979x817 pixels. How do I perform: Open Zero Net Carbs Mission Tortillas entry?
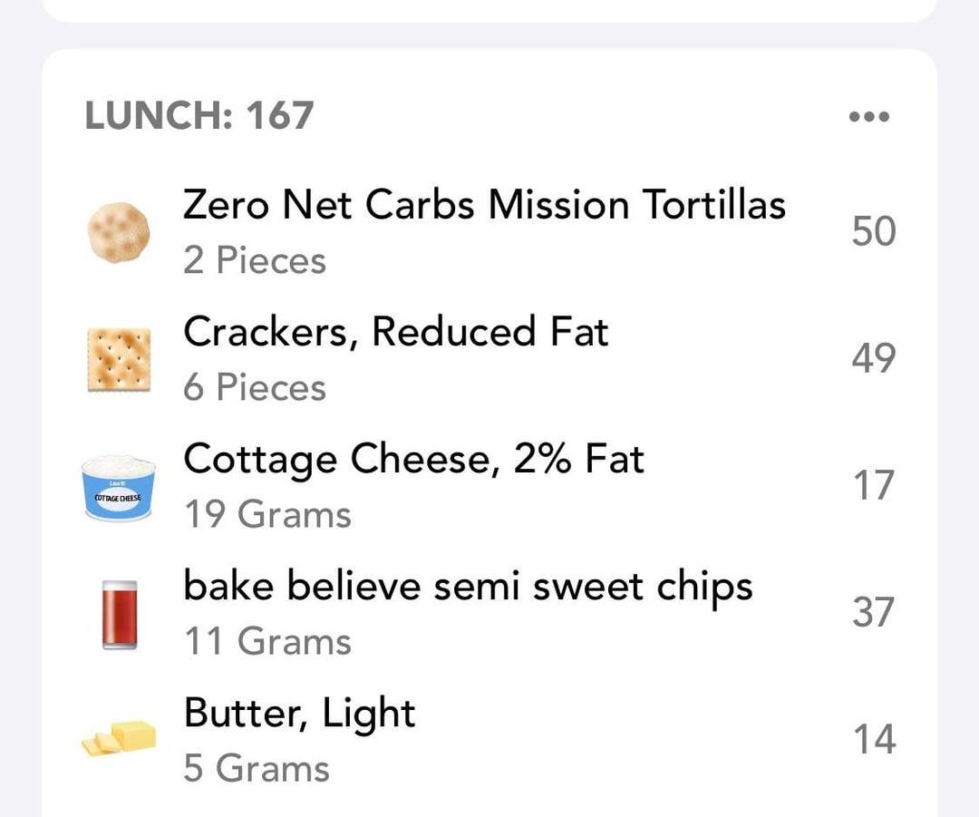tap(489, 232)
